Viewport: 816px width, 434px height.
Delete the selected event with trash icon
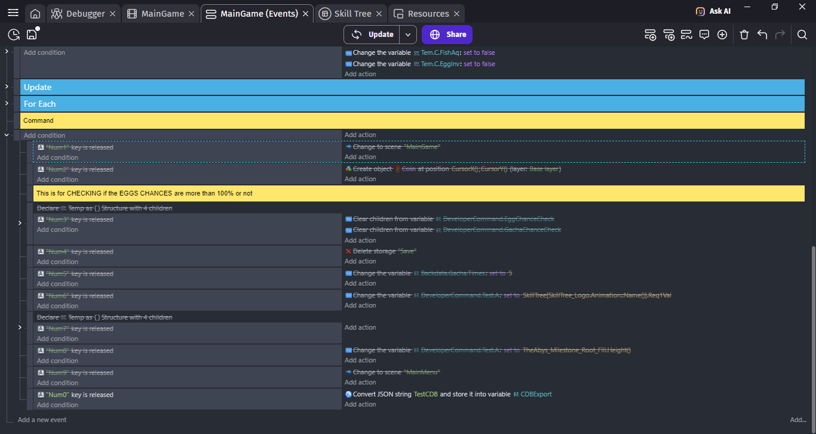tap(744, 35)
